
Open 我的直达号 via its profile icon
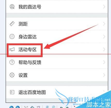point(12,7)
